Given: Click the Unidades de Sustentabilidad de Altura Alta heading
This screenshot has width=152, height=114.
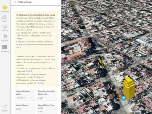Looking at the screenshot, I should [35, 15].
